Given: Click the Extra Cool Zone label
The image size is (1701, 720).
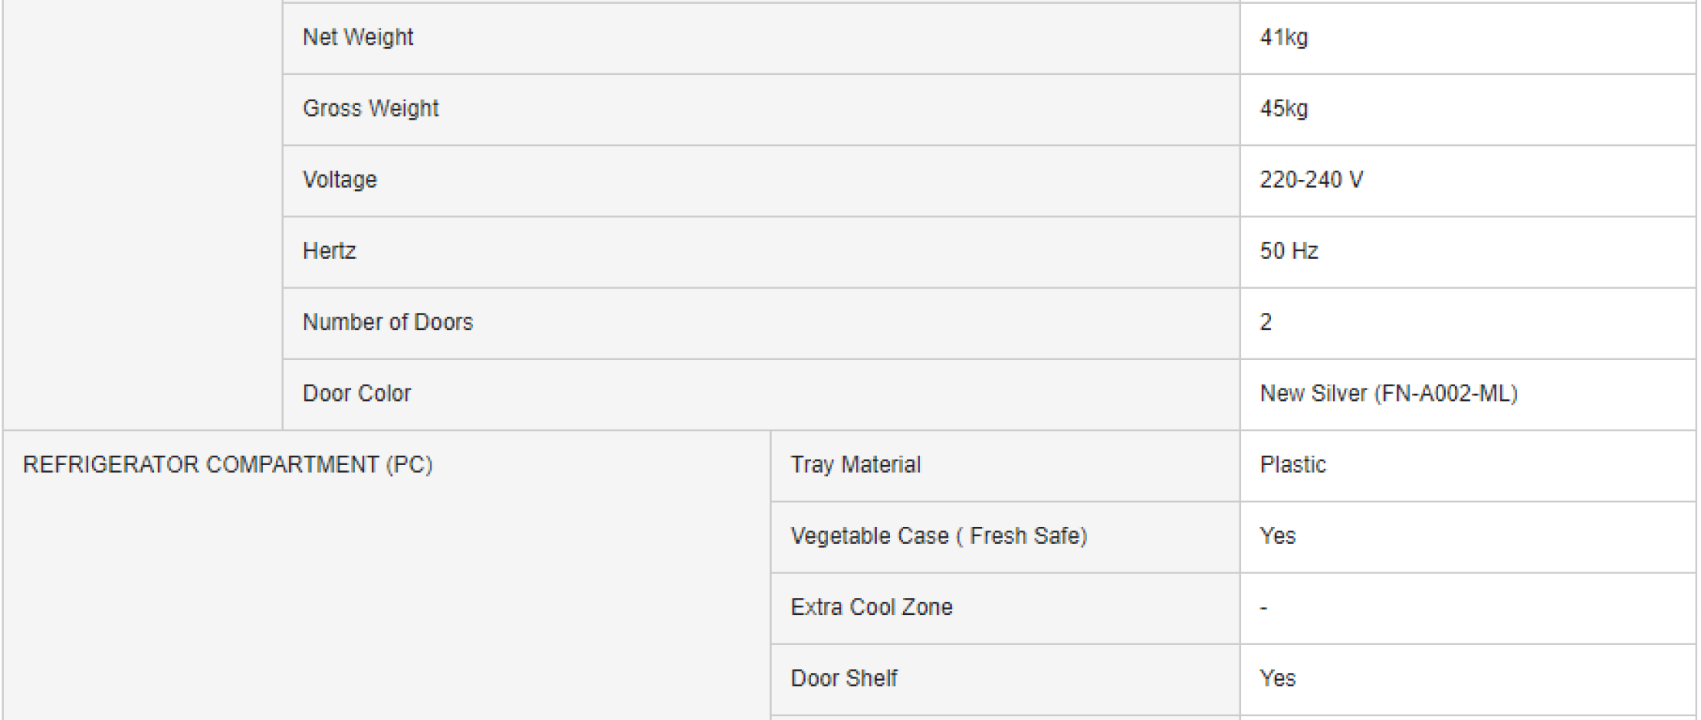Looking at the screenshot, I should point(871,607).
